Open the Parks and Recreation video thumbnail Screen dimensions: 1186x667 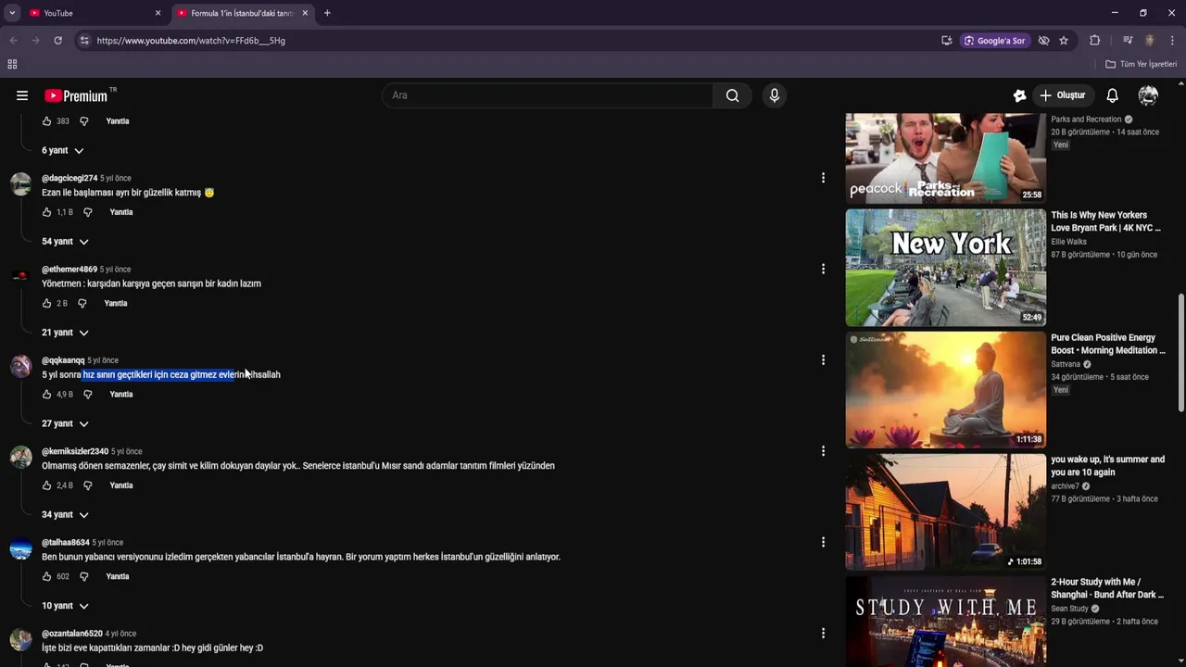point(945,157)
